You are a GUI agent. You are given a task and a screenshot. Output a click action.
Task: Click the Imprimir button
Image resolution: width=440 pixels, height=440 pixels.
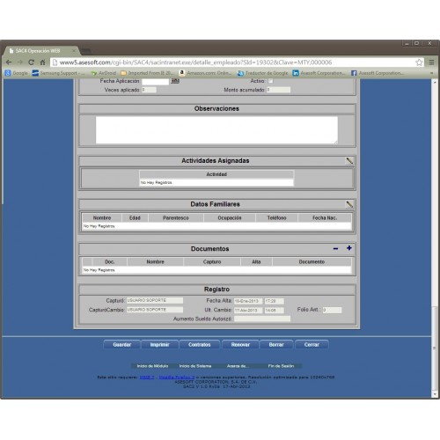pos(160,345)
